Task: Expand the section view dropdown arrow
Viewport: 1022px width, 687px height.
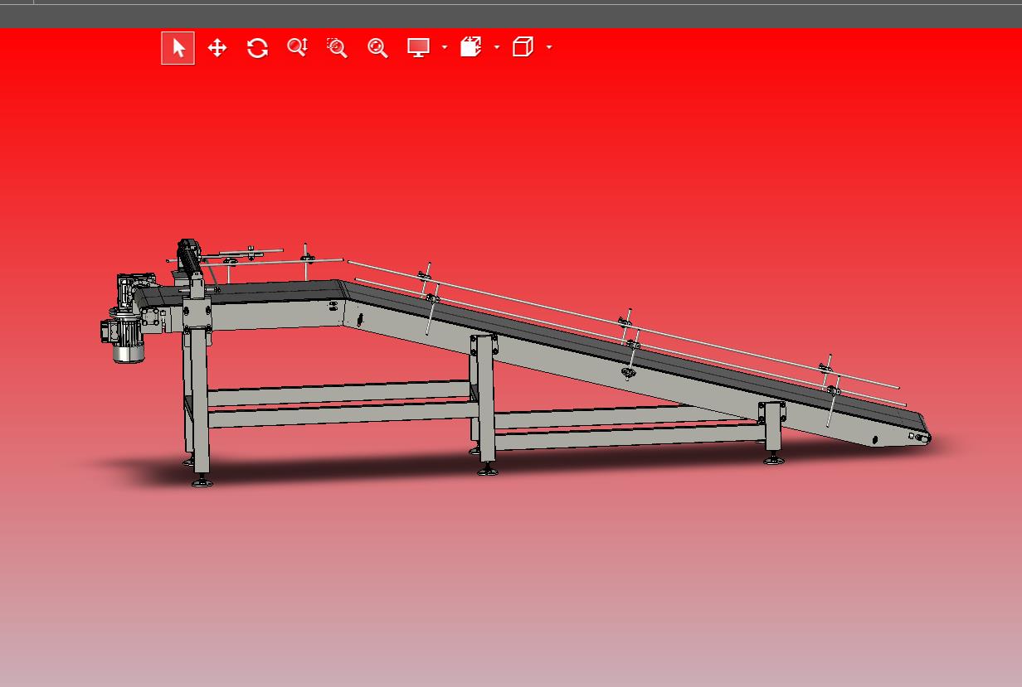Action: point(497,48)
